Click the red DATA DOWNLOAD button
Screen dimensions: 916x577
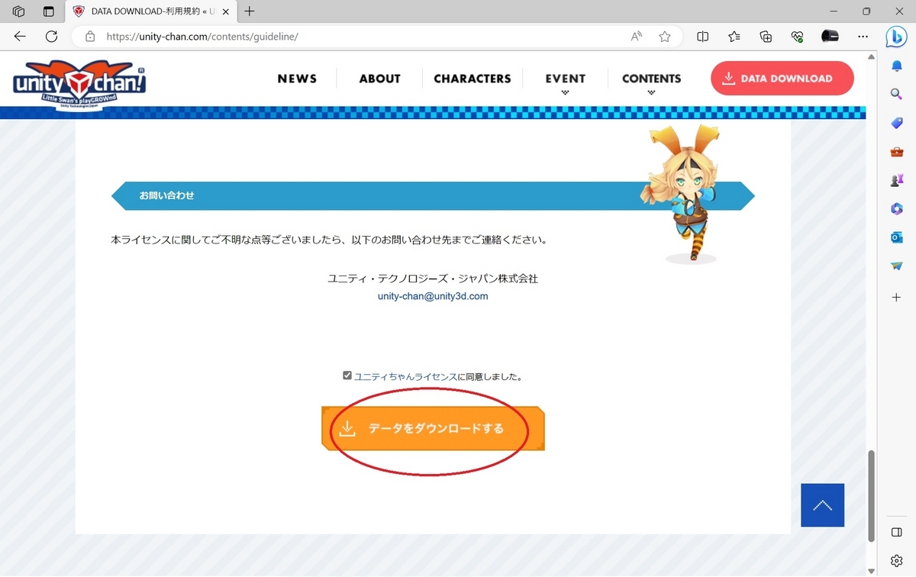[782, 78]
